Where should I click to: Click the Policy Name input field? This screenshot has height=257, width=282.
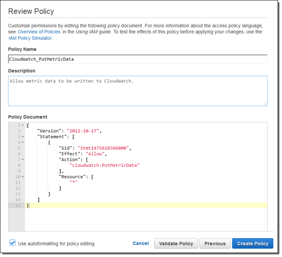[137, 59]
